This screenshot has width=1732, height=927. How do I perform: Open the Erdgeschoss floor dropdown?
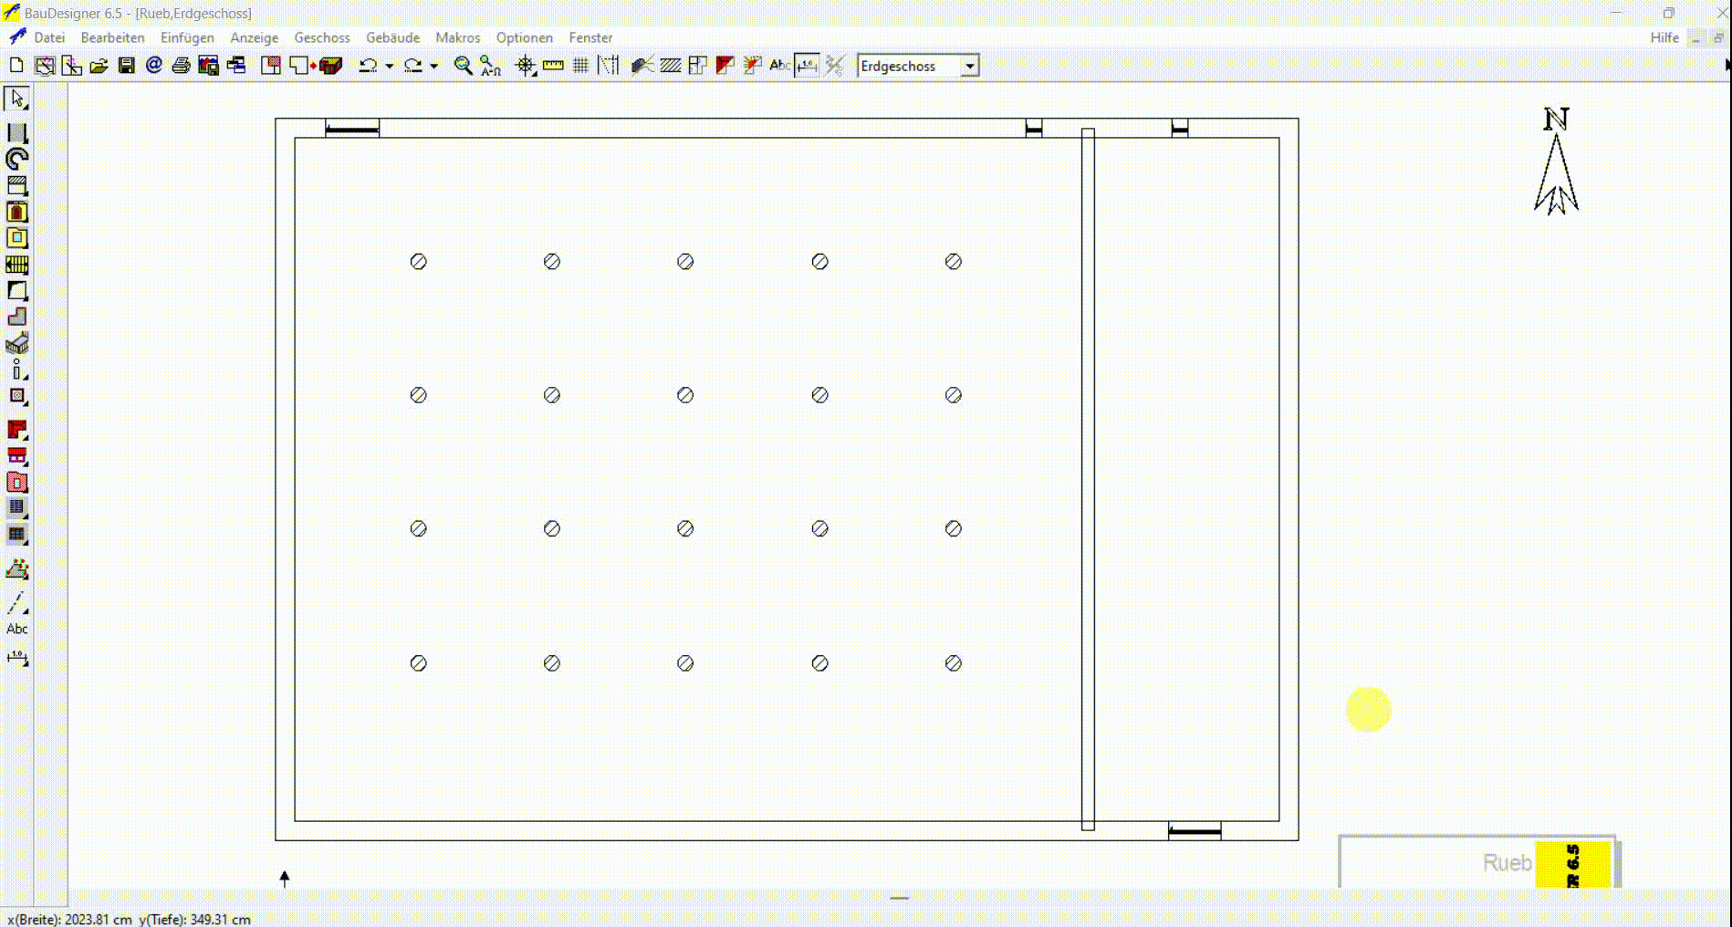(970, 67)
